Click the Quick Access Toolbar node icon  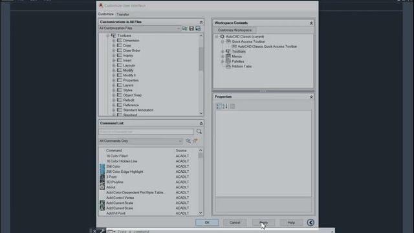pos(228,41)
